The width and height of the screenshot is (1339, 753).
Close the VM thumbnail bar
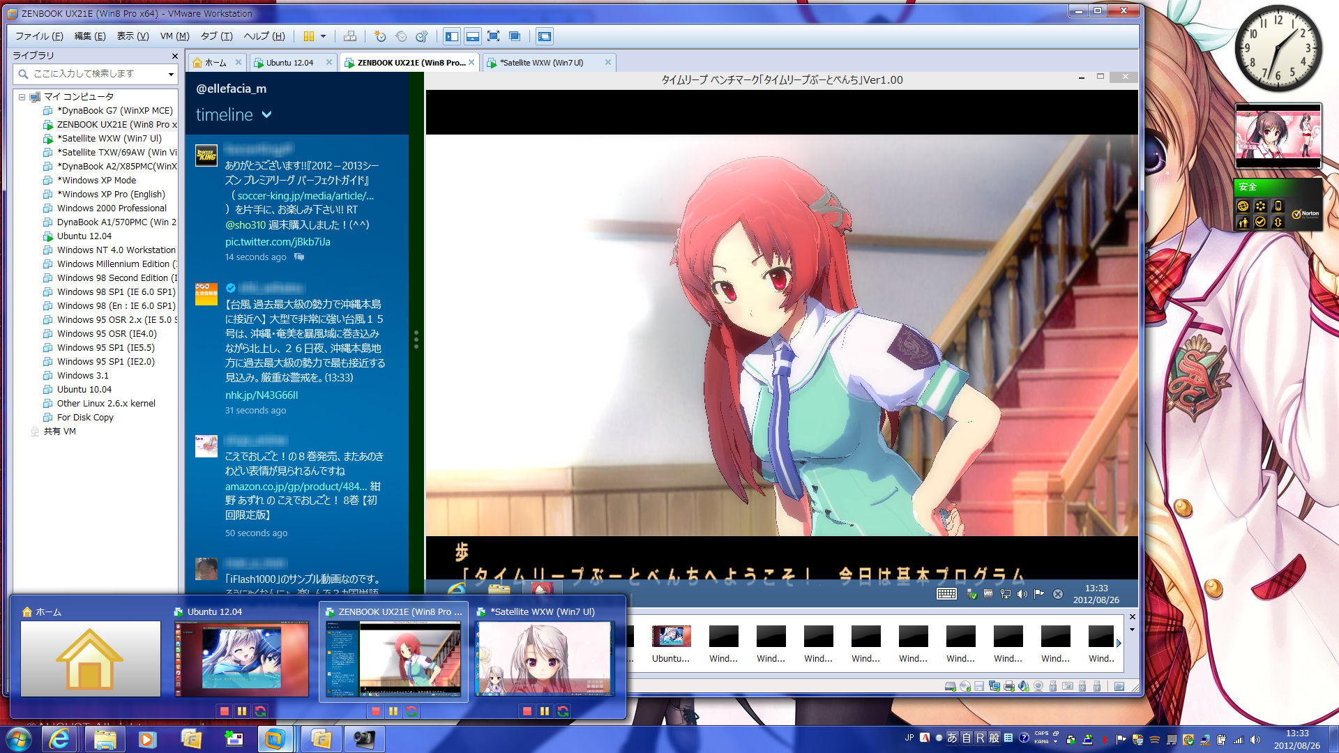1132,617
